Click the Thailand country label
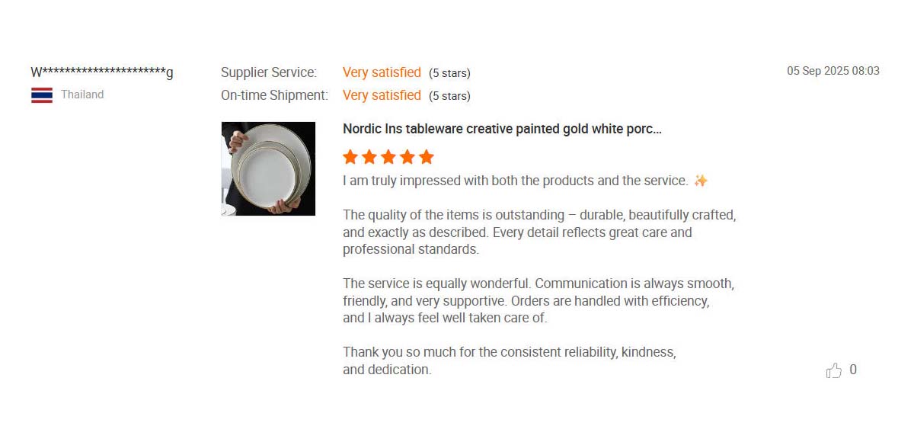 [x=82, y=94]
